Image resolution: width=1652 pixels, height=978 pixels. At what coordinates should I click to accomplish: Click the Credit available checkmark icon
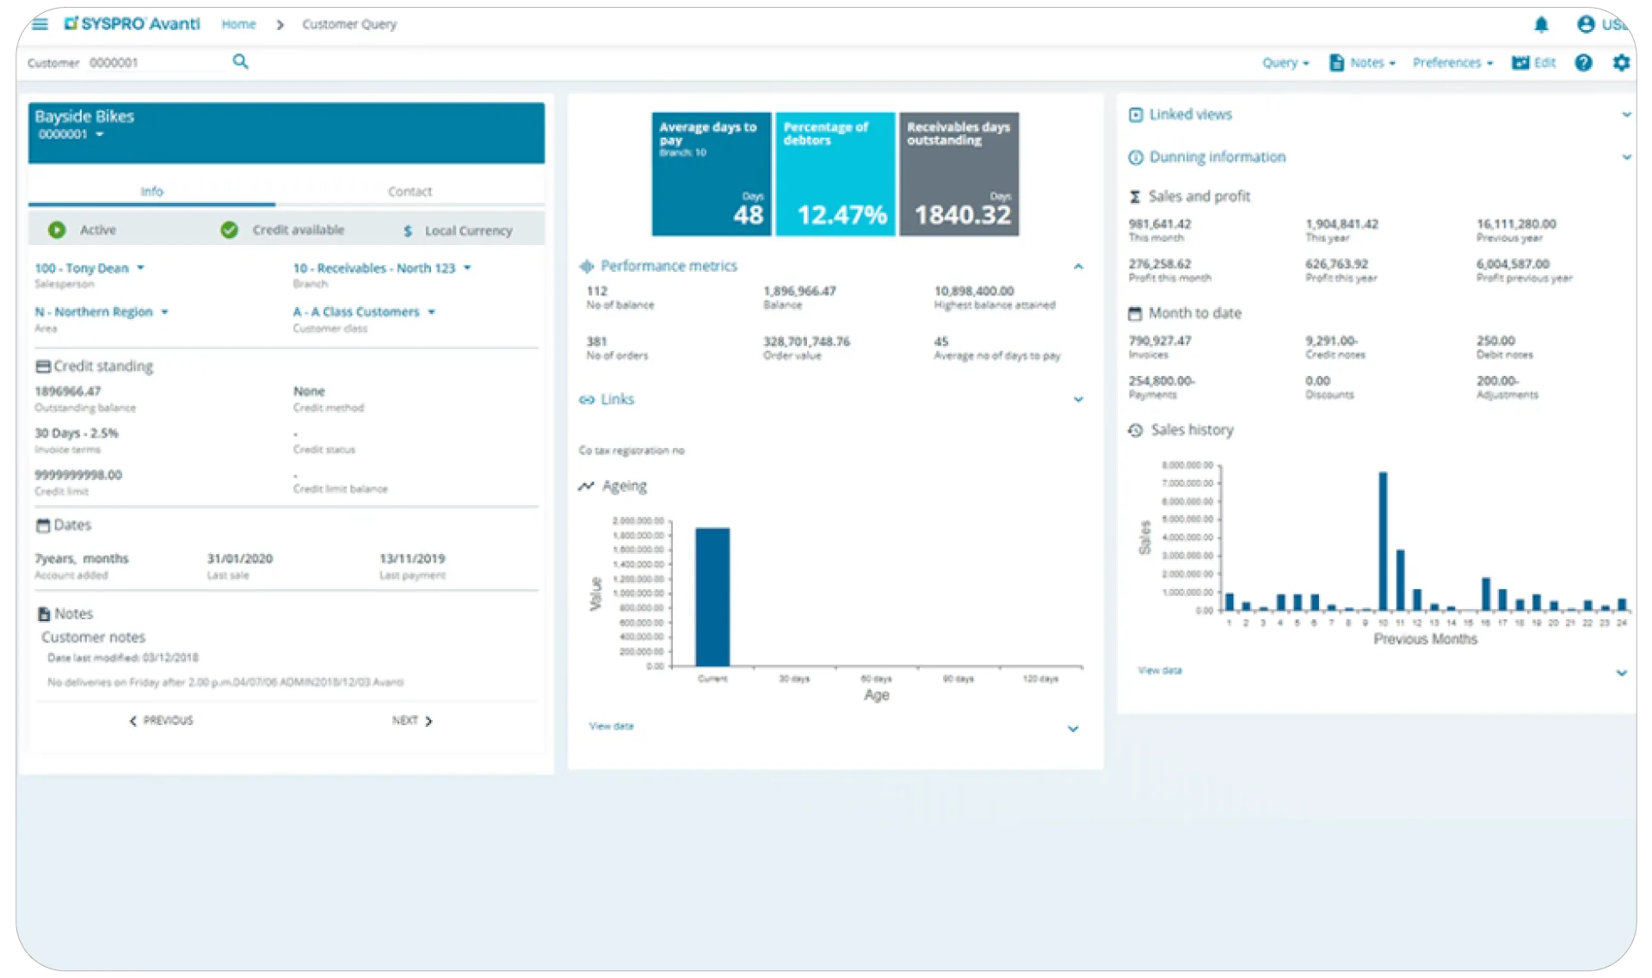pos(229,230)
